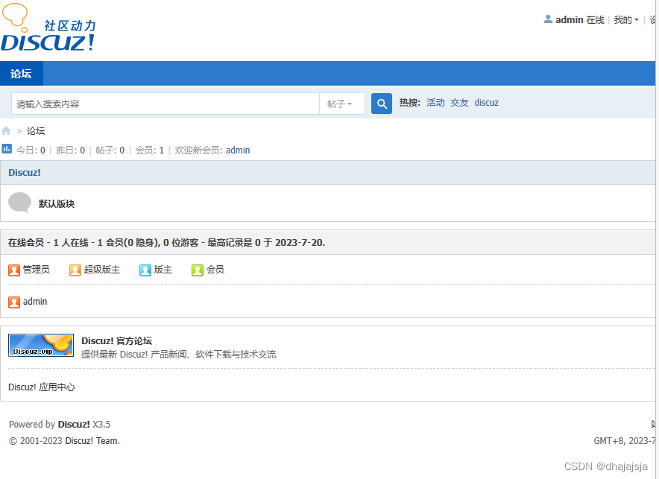Click the 版主 legend label
Screen dimensions: 659x479
163,270
